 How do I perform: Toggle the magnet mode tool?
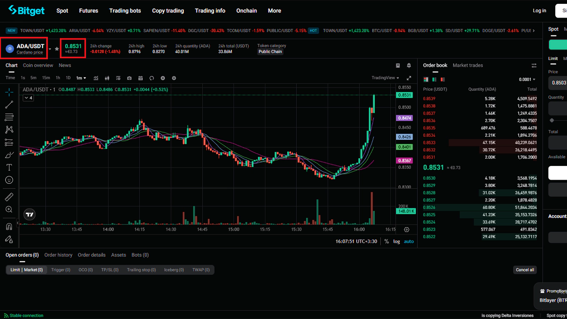9,226
